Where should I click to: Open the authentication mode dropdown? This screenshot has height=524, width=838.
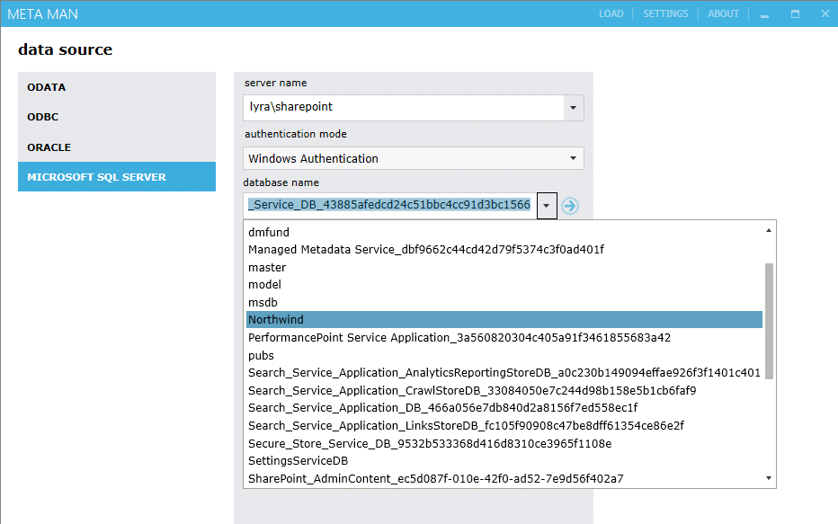573,158
